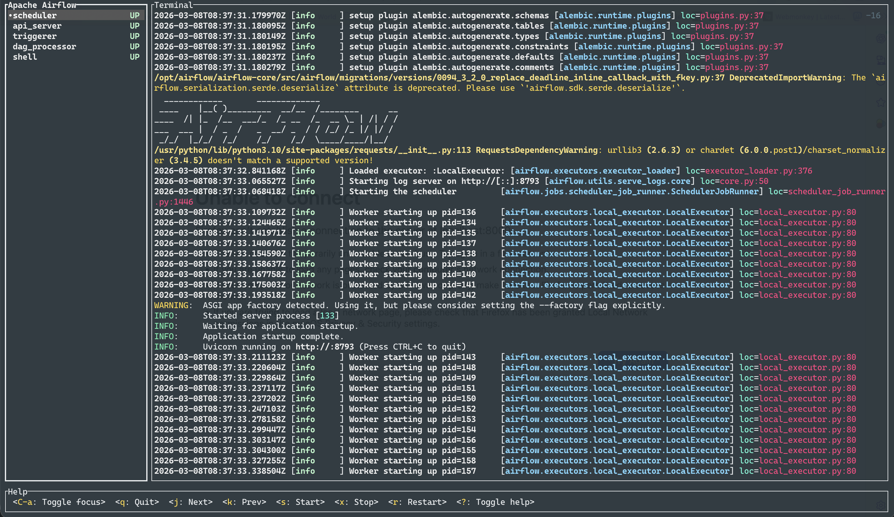This screenshot has height=517, width=894.
Task: Click the Stop shortcut in Help bar
Action: 356,502
